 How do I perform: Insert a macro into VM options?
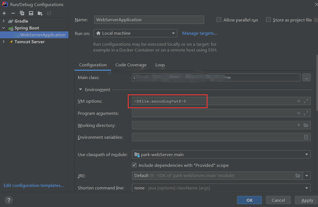298,101
